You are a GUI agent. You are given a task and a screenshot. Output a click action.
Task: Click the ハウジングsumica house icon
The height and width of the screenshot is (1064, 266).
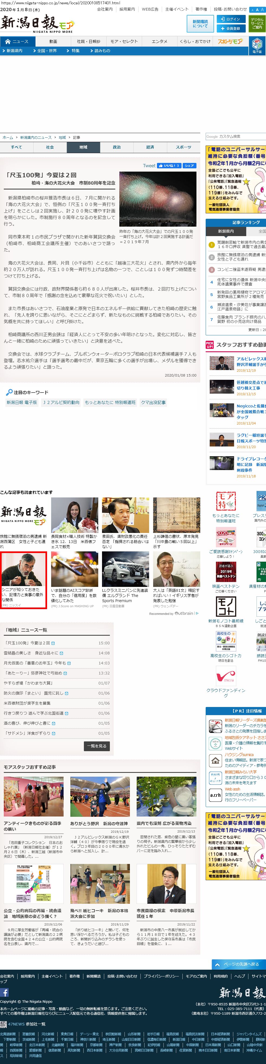[x=215, y=760]
